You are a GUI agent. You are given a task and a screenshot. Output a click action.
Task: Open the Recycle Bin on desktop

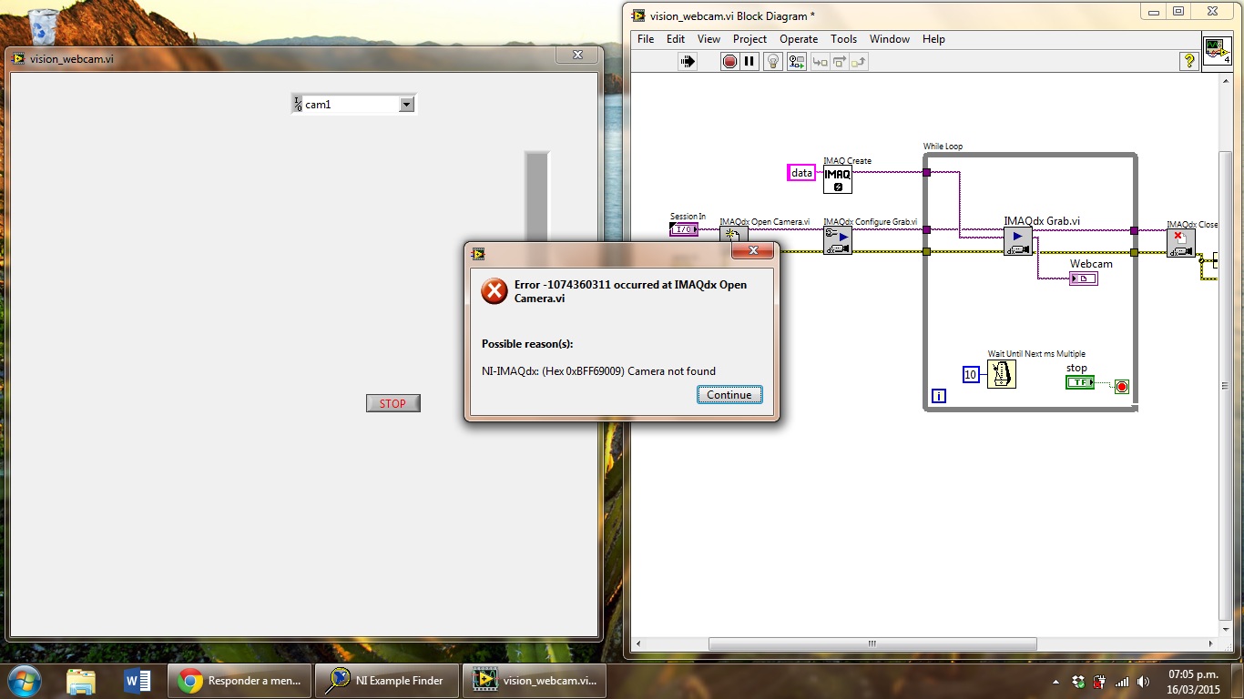point(44,27)
